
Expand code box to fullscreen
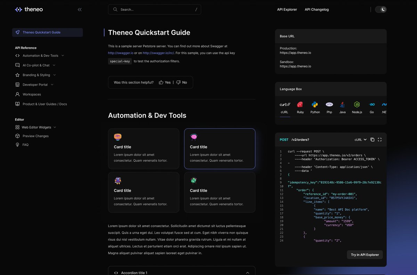click(380, 140)
